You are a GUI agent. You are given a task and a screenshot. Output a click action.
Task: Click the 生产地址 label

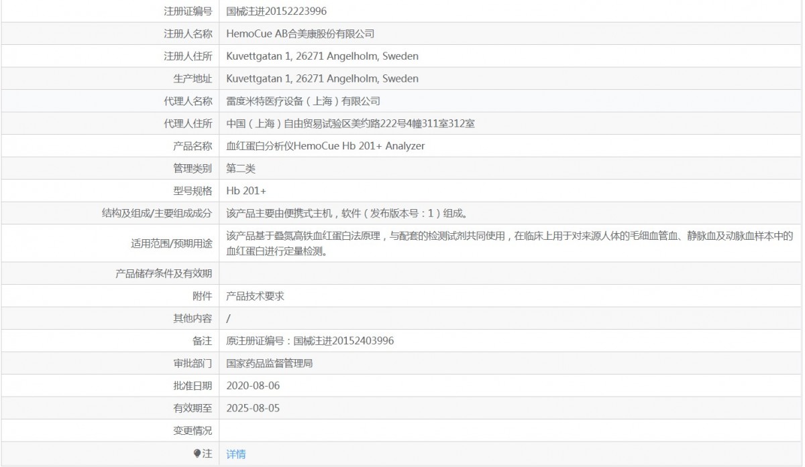(193, 78)
